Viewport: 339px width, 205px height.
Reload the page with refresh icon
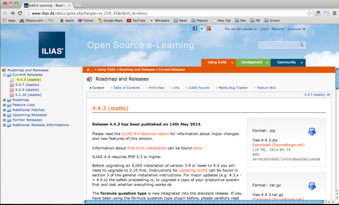point(20,13)
